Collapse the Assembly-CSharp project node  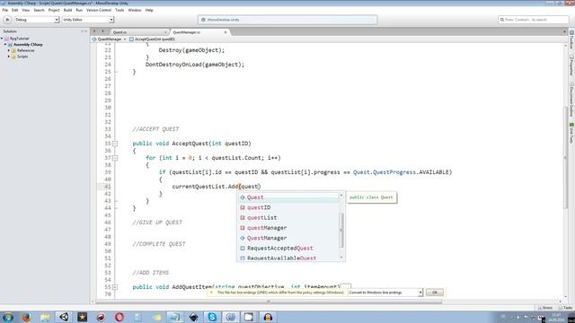[x=5, y=44]
